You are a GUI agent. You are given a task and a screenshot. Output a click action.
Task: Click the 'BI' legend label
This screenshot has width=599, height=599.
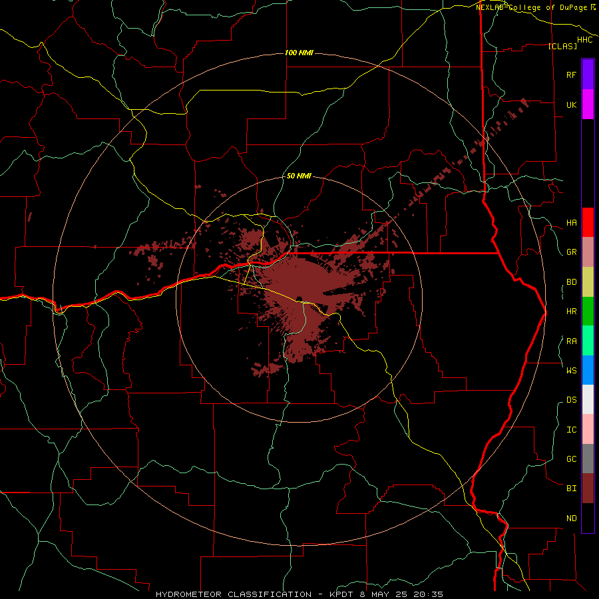pyautogui.click(x=571, y=489)
